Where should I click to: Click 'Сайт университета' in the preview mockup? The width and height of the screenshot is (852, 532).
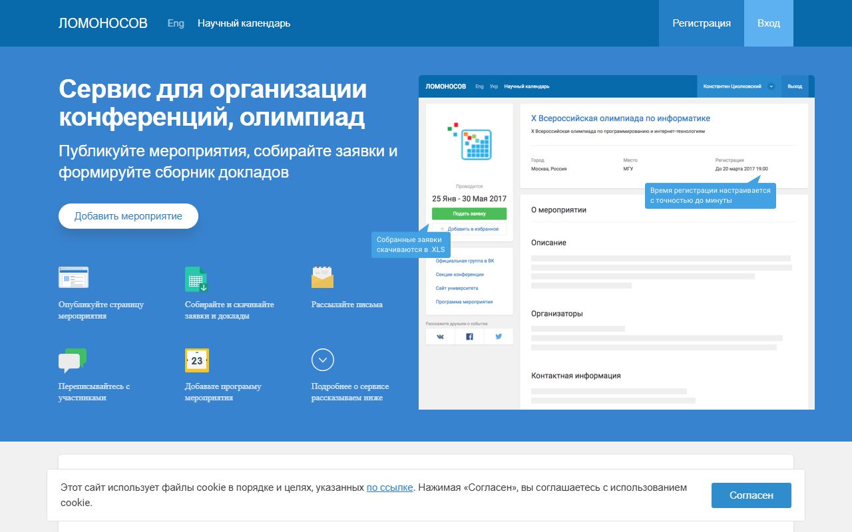(457, 288)
